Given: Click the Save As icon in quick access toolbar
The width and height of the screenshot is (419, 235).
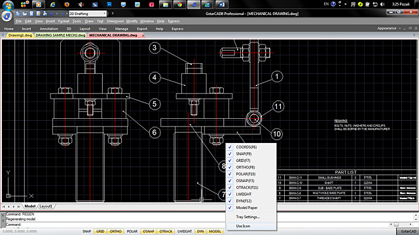Looking at the screenshot, I should click(x=38, y=14).
